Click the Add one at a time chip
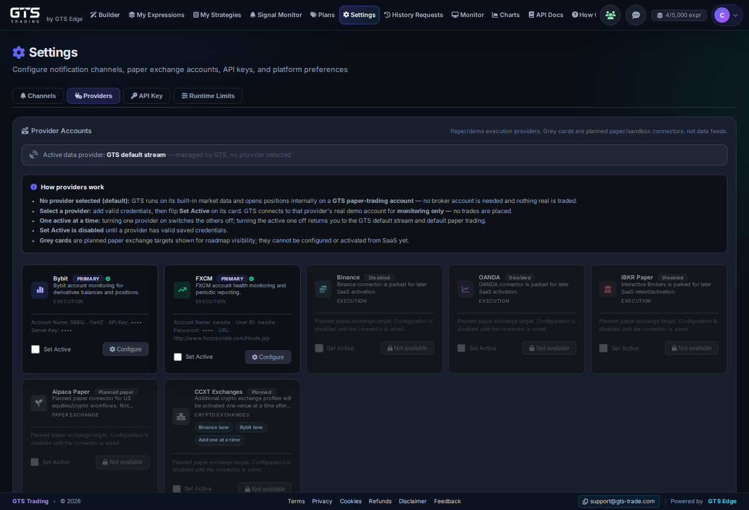 pyautogui.click(x=219, y=440)
